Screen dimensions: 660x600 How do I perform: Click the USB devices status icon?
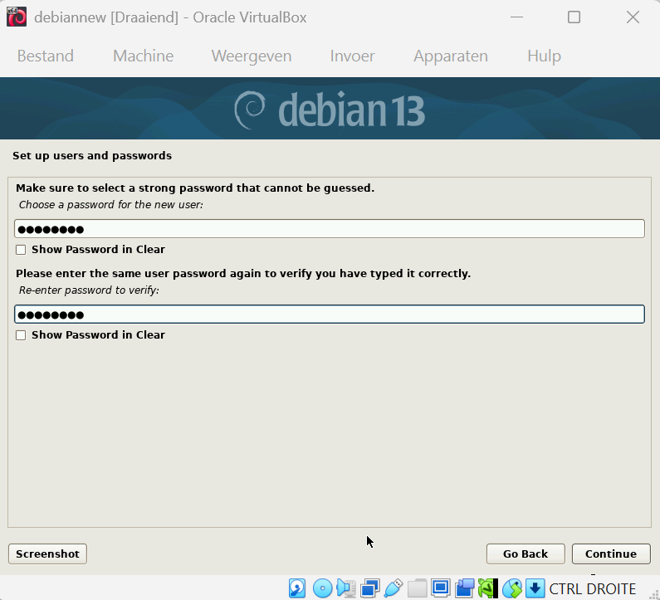[x=394, y=588]
